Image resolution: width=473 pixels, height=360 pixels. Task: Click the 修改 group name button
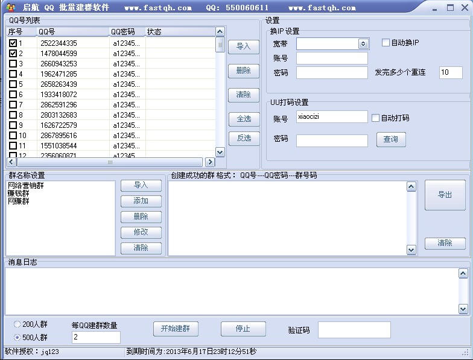tap(141, 232)
